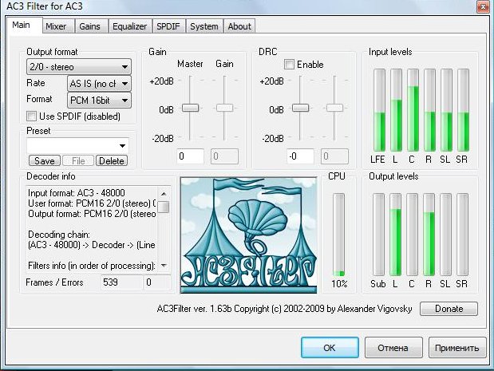The width and height of the screenshot is (494, 371).
Task: Close the AC3 Filter window
Action: [x=483, y=6]
